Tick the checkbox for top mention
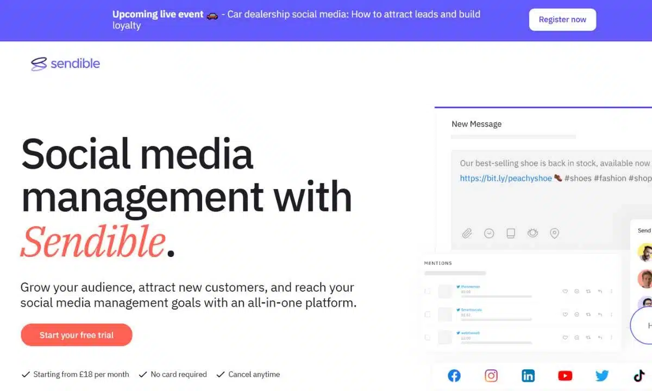This screenshot has height=391, width=652. 428,292
